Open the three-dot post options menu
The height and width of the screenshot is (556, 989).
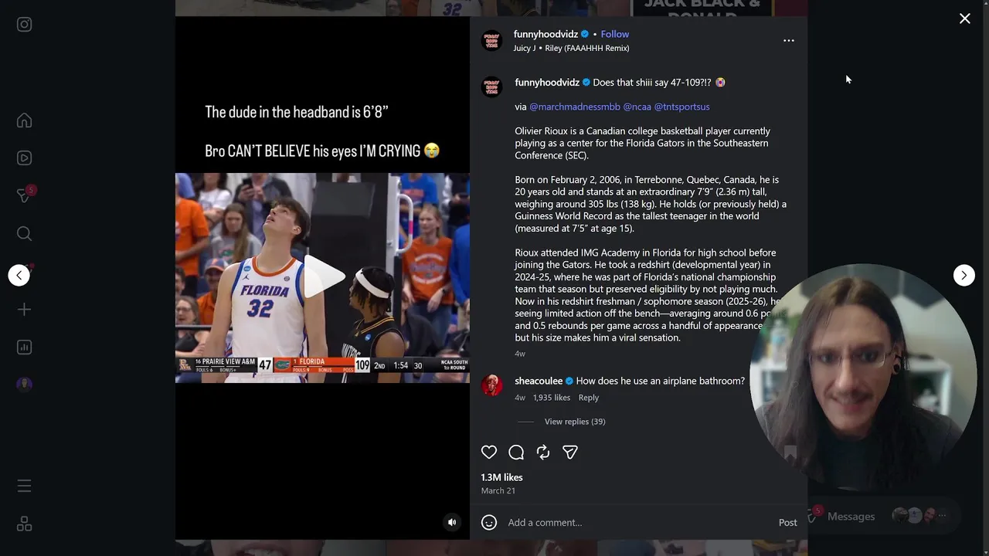pyautogui.click(x=788, y=40)
